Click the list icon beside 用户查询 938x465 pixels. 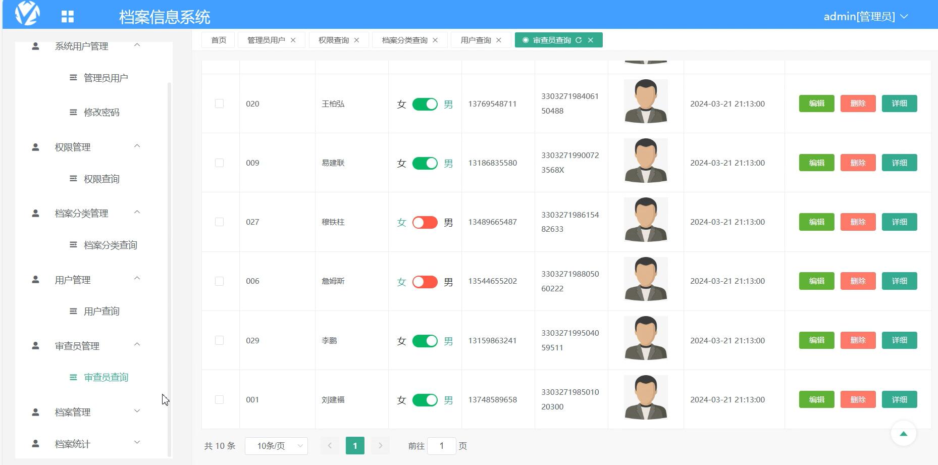(x=73, y=311)
